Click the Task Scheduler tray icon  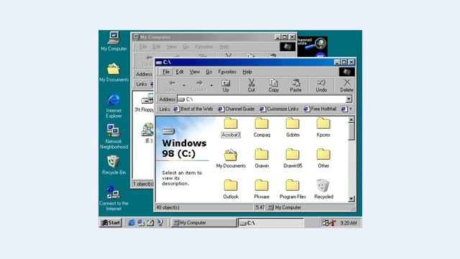(326, 223)
